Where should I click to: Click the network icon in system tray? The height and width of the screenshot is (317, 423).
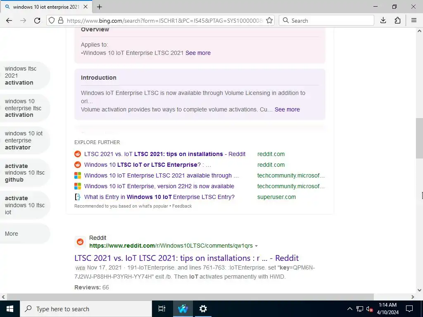point(360,309)
